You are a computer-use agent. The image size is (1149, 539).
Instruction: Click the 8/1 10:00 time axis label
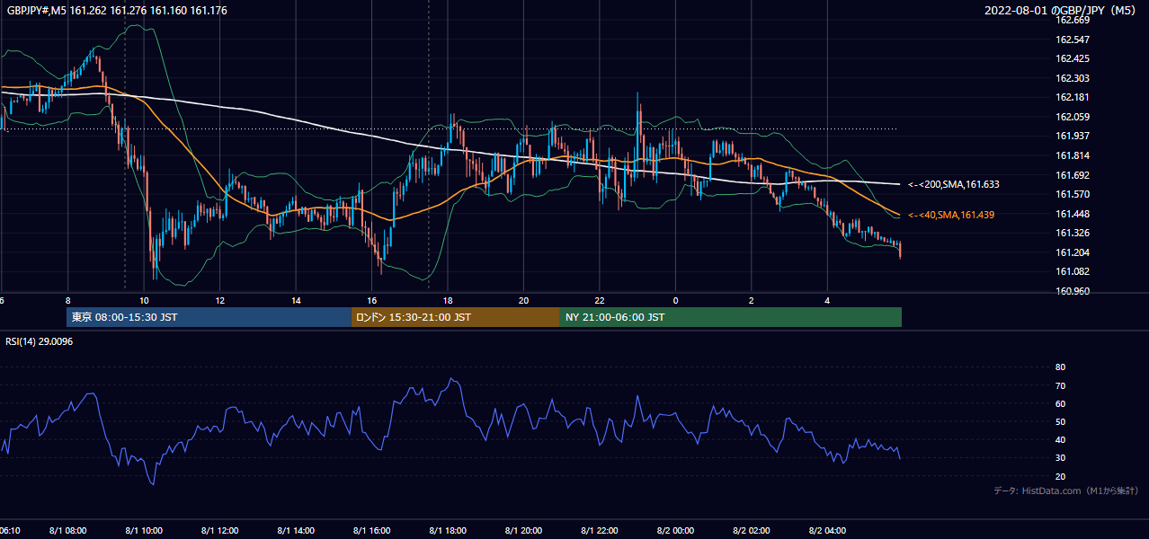pyautogui.click(x=144, y=531)
